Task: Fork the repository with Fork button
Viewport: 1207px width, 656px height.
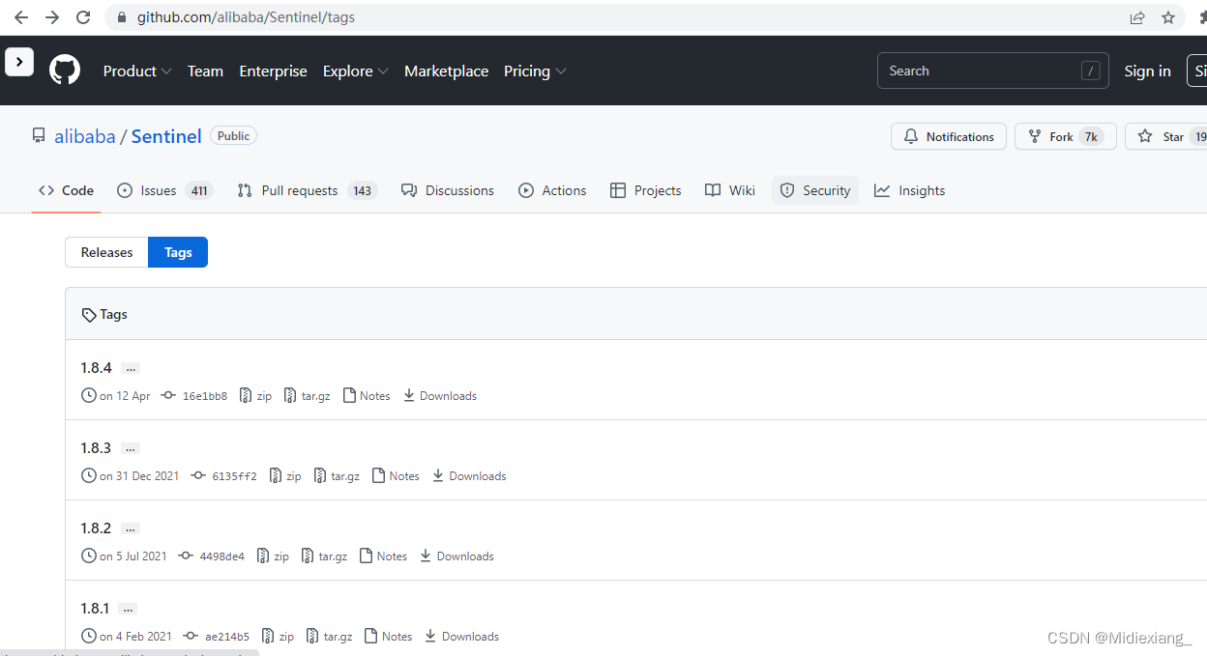Action: (x=1066, y=136)
